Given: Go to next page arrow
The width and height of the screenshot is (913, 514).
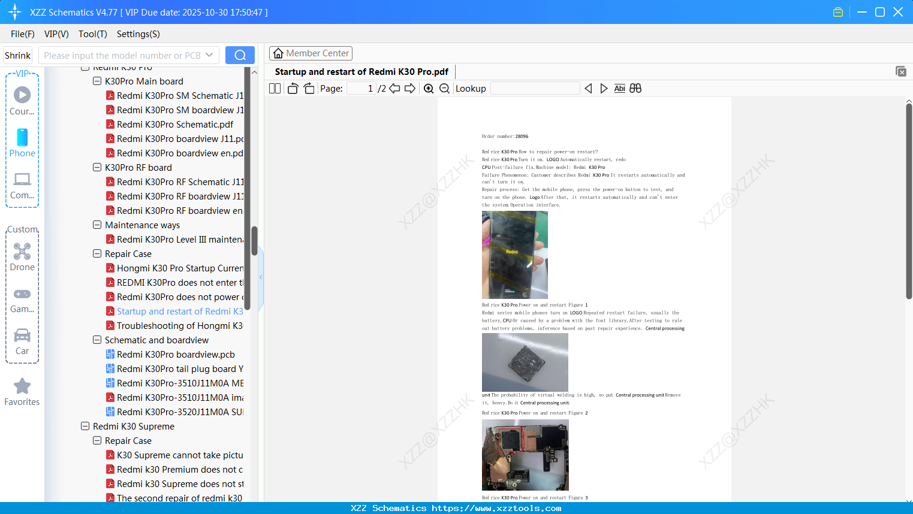Looking at the screenshot, I should pyautogui.click(x=410, y=89).
